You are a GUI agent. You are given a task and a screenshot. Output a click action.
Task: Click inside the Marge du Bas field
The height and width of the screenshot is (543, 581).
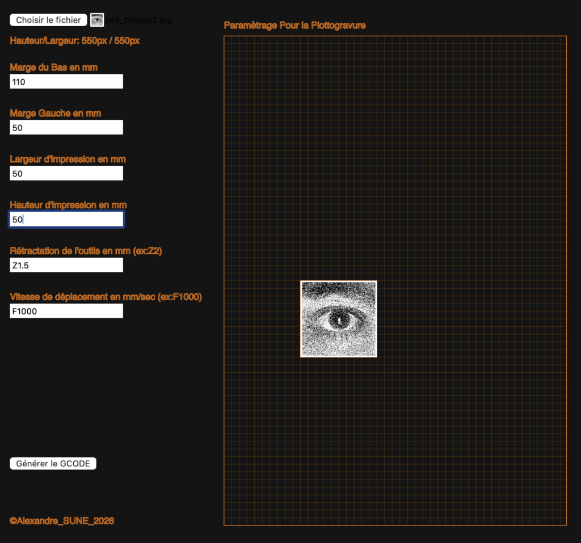pos(66,81)
